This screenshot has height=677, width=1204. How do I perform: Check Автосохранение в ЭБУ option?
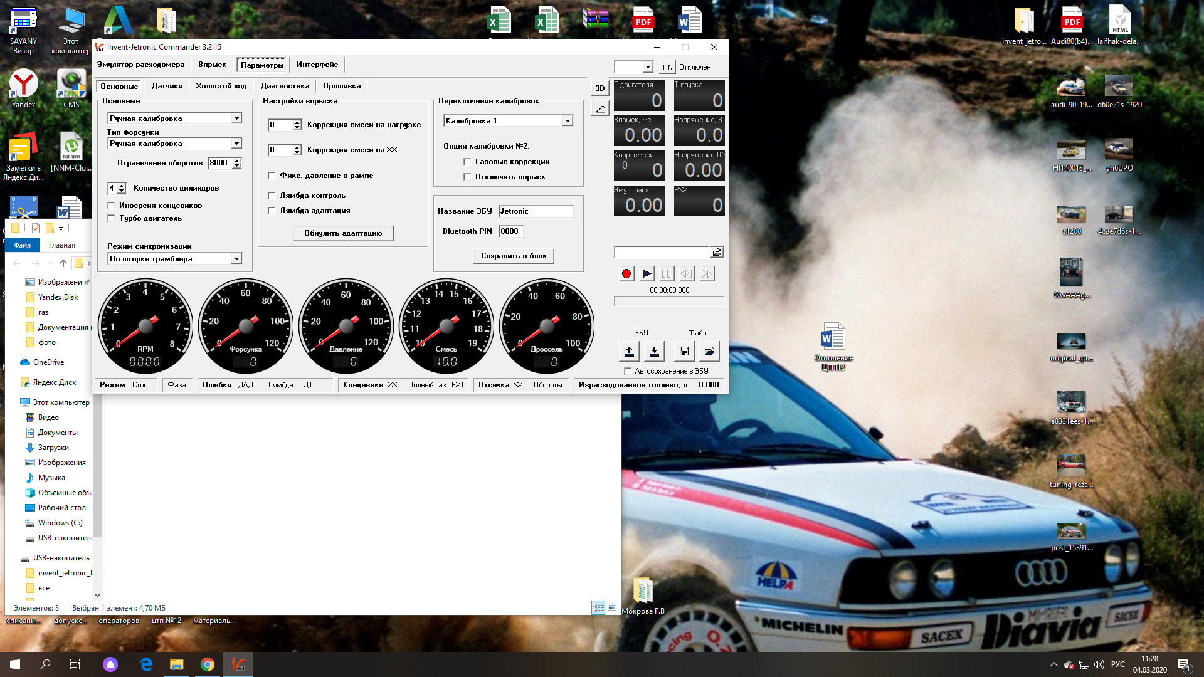click(628, 371)
